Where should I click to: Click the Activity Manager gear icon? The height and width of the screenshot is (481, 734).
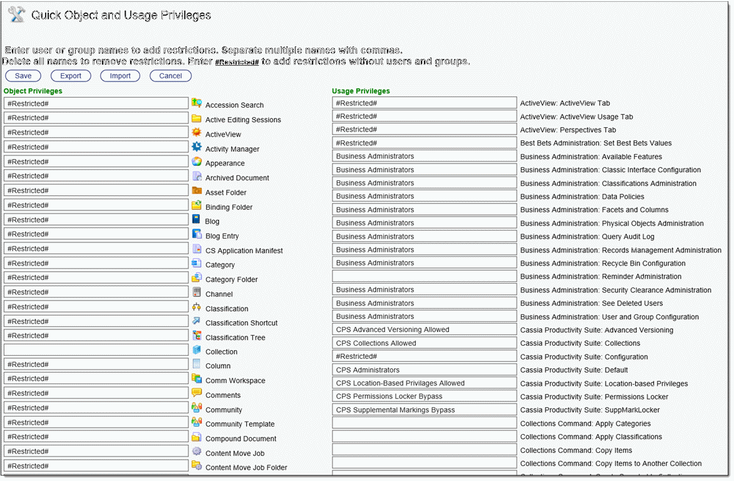point(197,147)
